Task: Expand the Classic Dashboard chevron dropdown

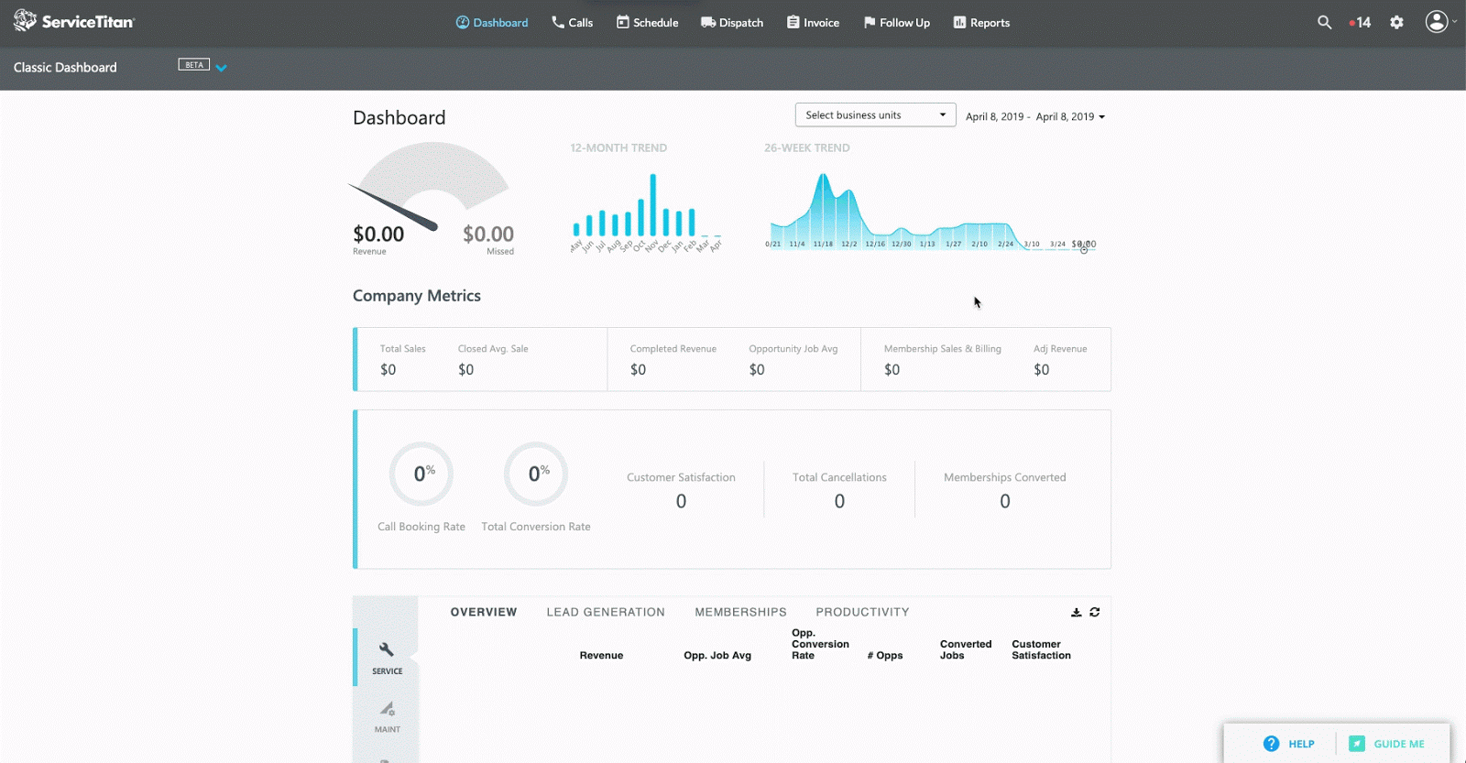Action: pos(222,68)
